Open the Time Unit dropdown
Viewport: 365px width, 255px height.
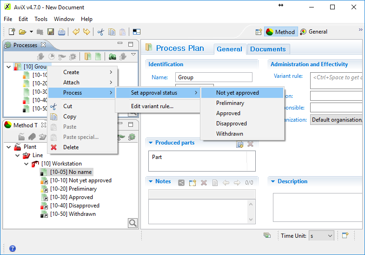click(x=322, y=236)
